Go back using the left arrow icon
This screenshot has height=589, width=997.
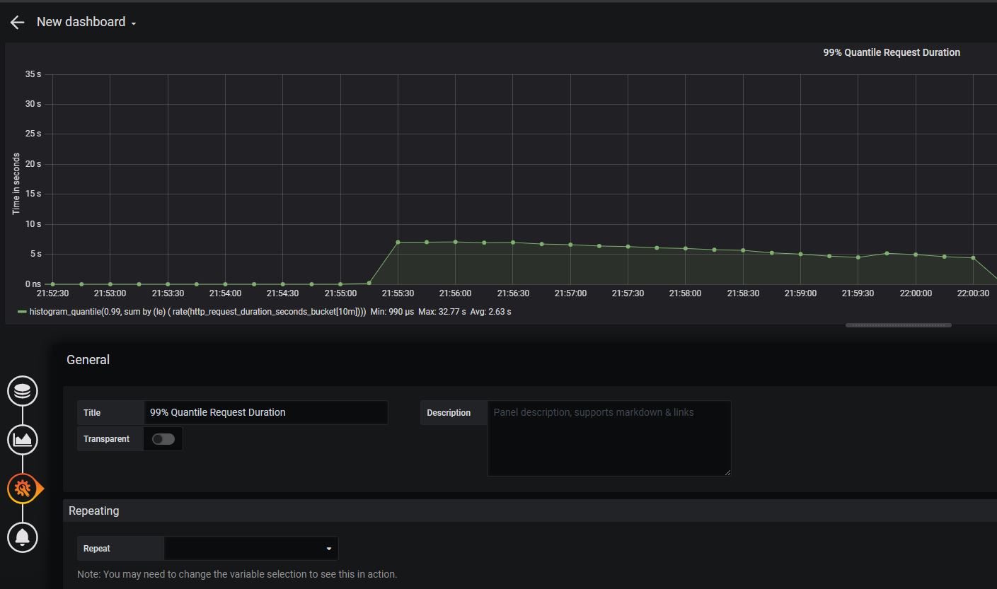[x=18, y=23]
